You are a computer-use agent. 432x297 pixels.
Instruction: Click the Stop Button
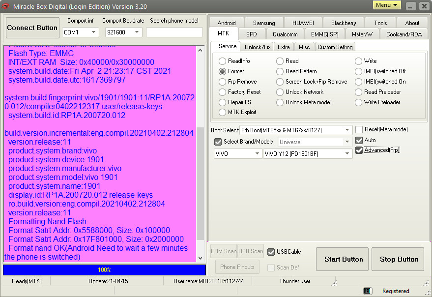point(398,259)
